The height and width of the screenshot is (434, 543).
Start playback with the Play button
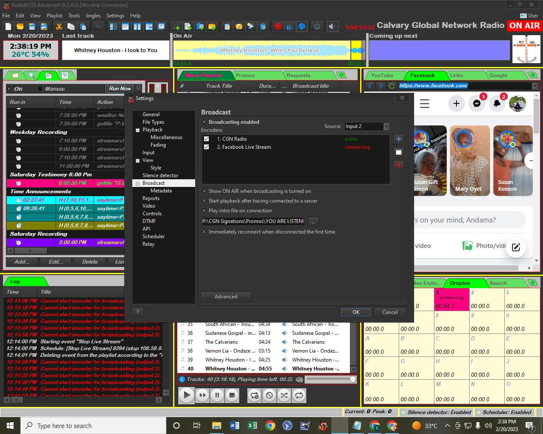(186, 395)
